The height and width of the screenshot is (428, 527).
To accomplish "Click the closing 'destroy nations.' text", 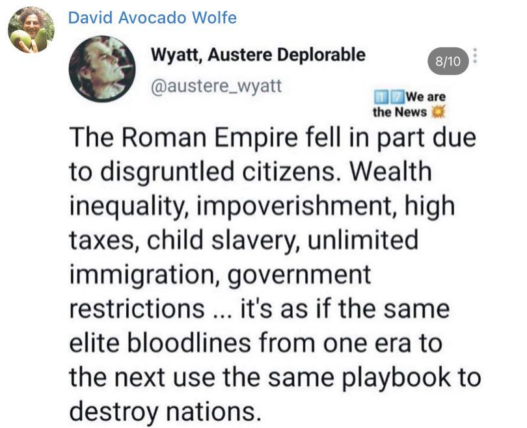I will click(165, 412).
